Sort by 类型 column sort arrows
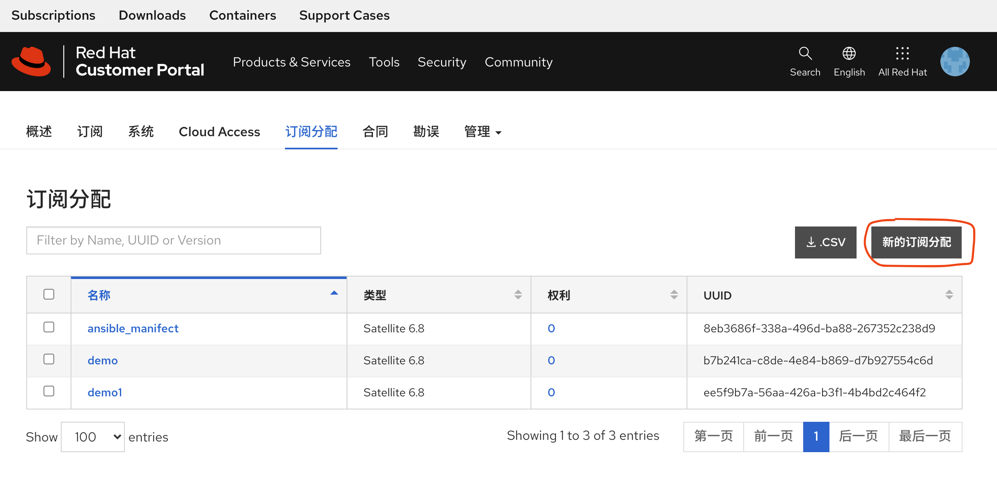 point(518,295)
